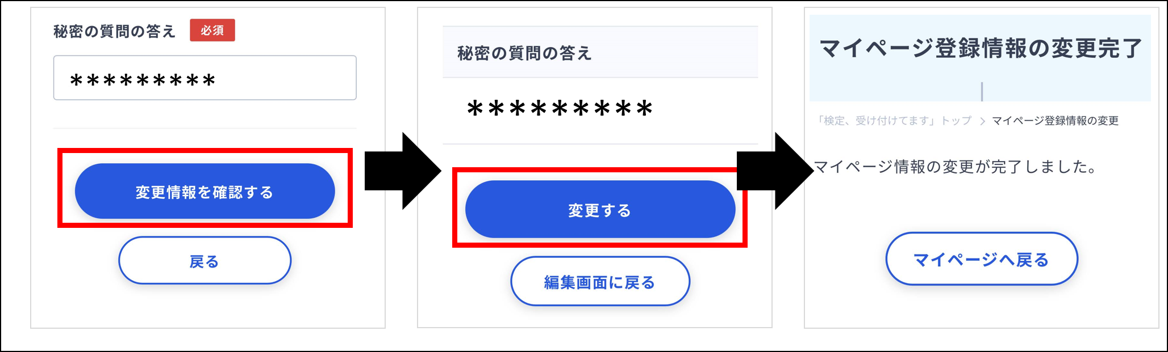Click the マイページへ戻る button
This screenshot has width=1168, height=352.
pos(981,259)
